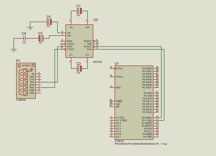Select the C3 polarized capacitor
The image size is (216, 156).
point(41,38)
